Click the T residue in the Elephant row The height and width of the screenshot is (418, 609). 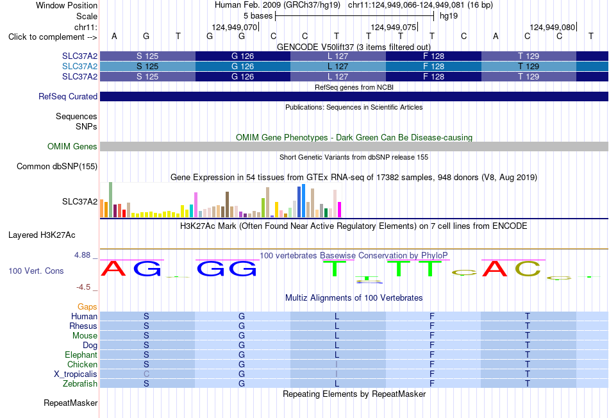[528, 355]
